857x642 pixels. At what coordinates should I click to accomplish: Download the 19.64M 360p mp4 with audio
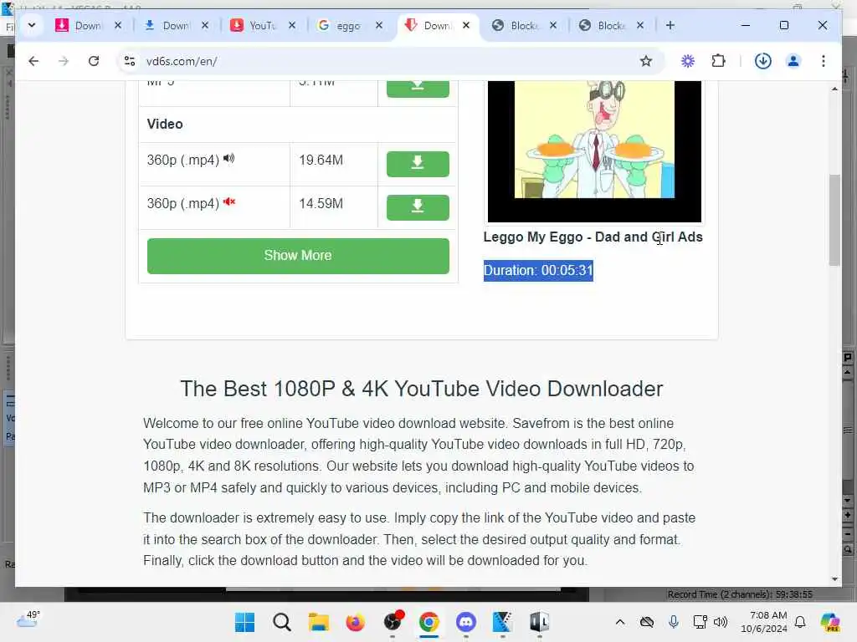[x=418, y=164]
